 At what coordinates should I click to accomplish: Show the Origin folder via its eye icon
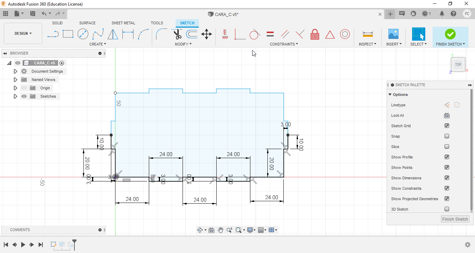[x=24, y=88]
